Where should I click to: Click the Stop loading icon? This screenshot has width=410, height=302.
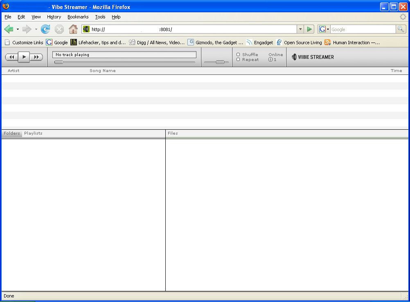[x=59, y=29]
